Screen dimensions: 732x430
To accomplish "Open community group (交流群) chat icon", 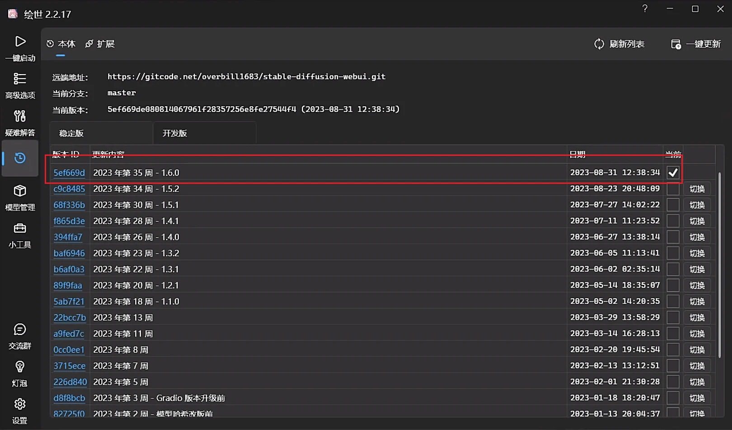I will tap(20, 330).
